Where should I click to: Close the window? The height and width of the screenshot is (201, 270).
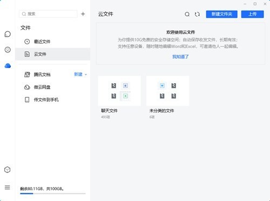pyautogui.click(x=265, y=4)
